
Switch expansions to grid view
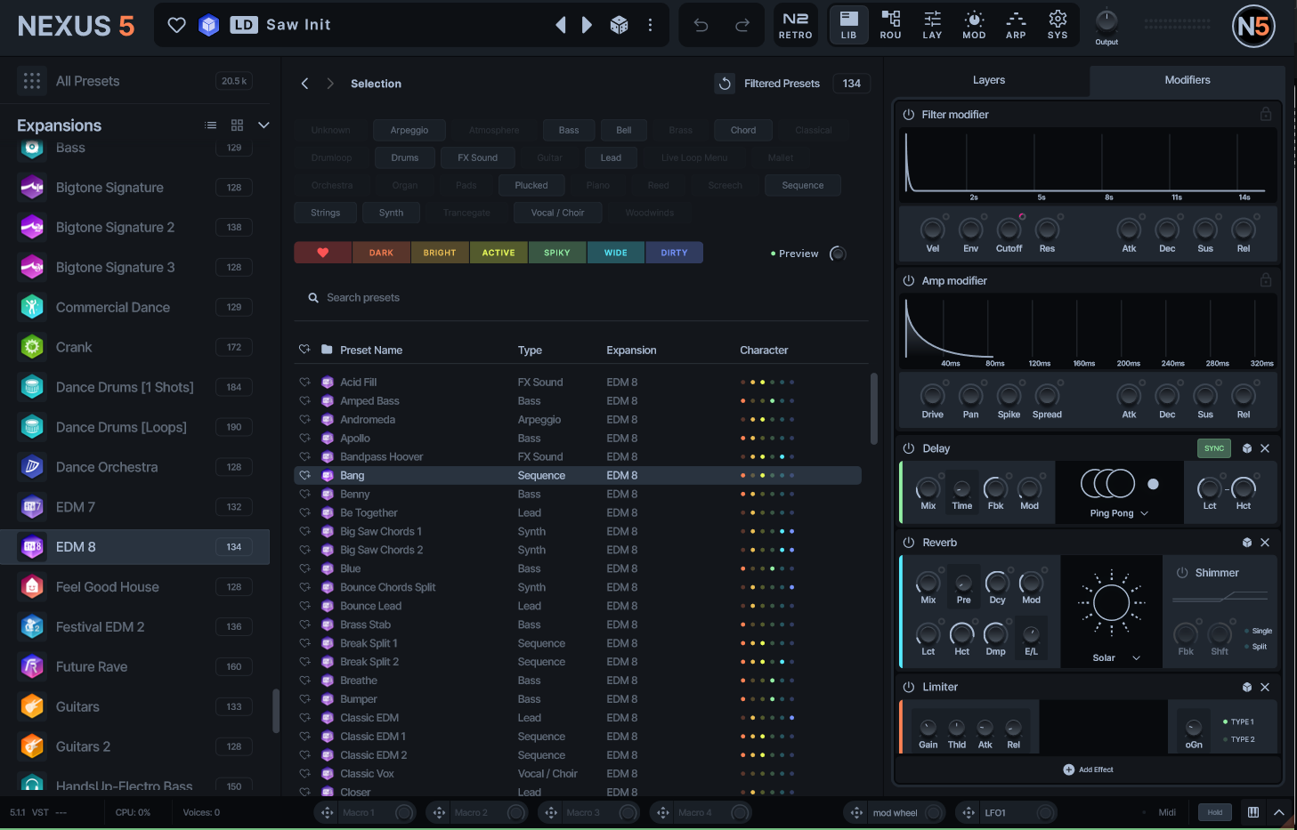237,125
